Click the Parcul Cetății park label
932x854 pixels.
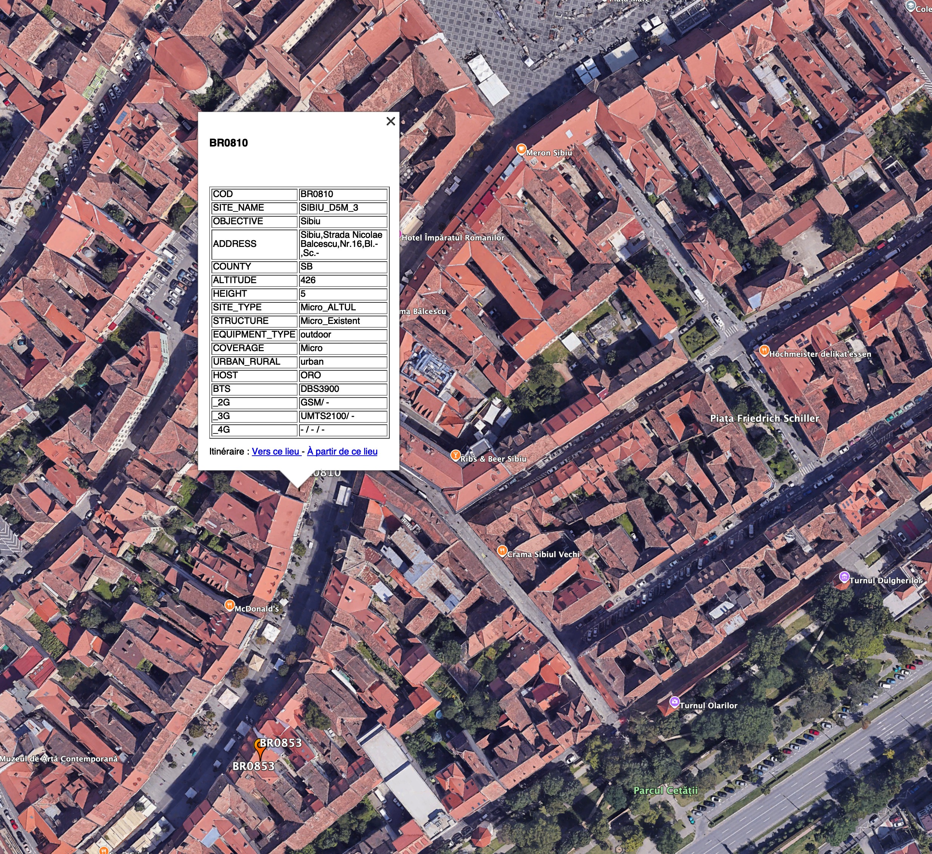point(665,790)
